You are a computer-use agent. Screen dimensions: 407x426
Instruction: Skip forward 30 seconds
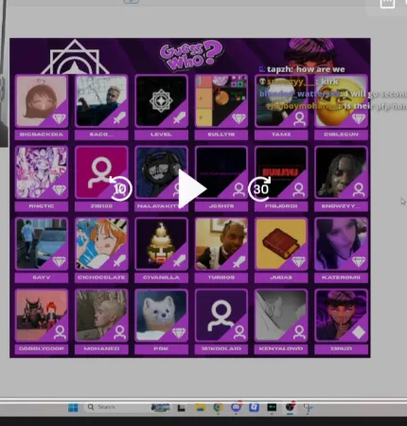[x=260, y=188]
